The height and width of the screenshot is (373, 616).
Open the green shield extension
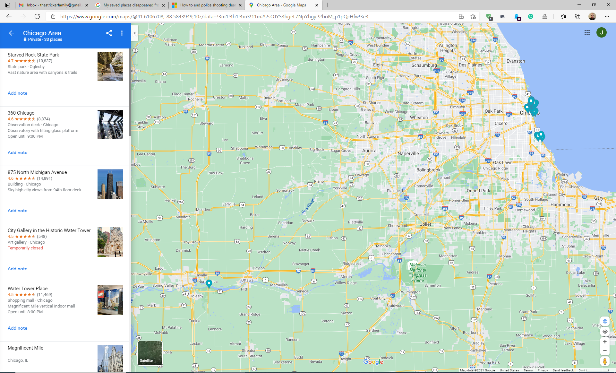click(x=489, y=17)
